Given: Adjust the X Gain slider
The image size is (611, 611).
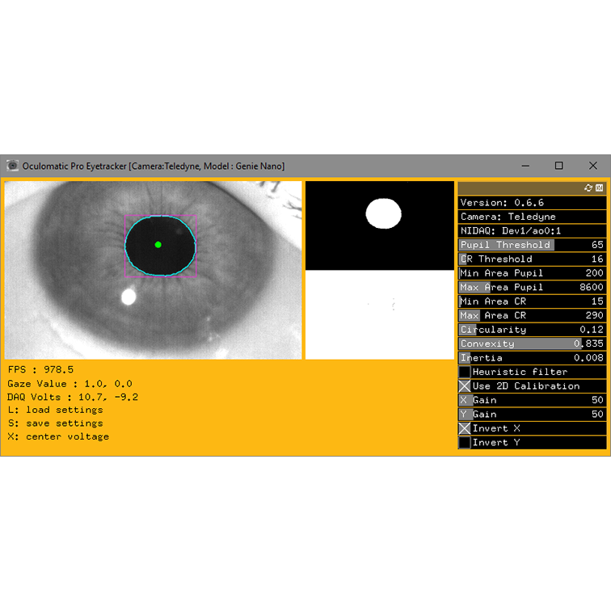Looking at the screenshot, I should tap(532, 400).
